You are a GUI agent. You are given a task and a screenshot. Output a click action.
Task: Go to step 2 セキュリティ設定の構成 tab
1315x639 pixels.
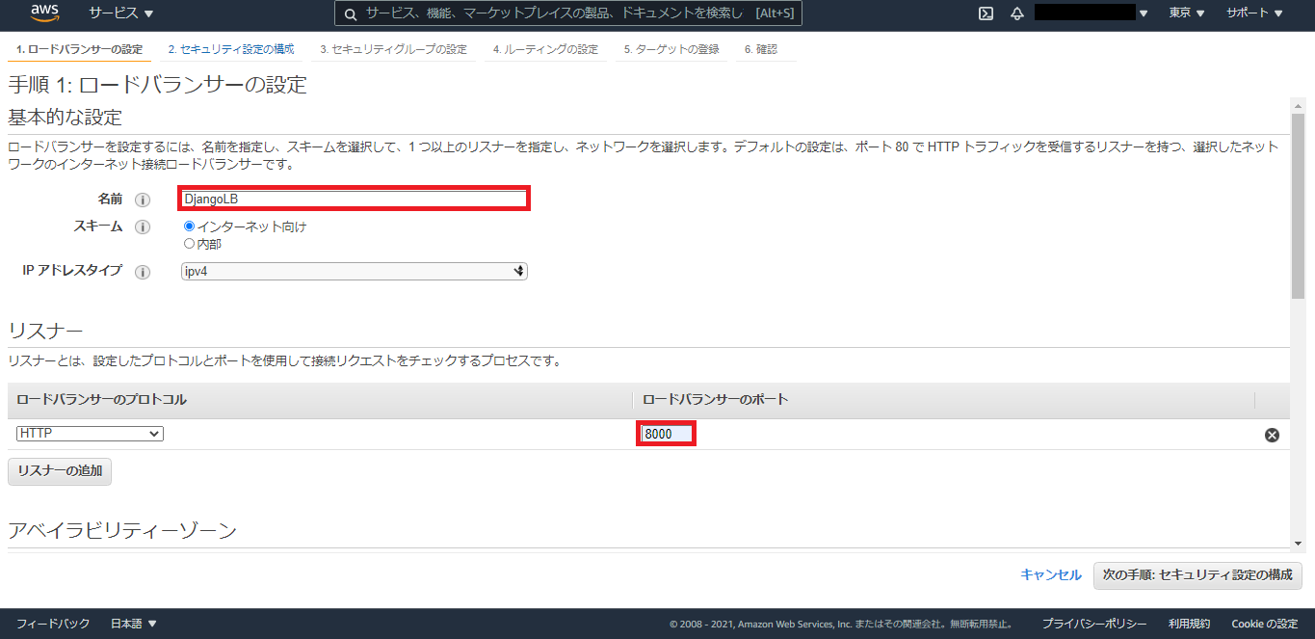231,49
